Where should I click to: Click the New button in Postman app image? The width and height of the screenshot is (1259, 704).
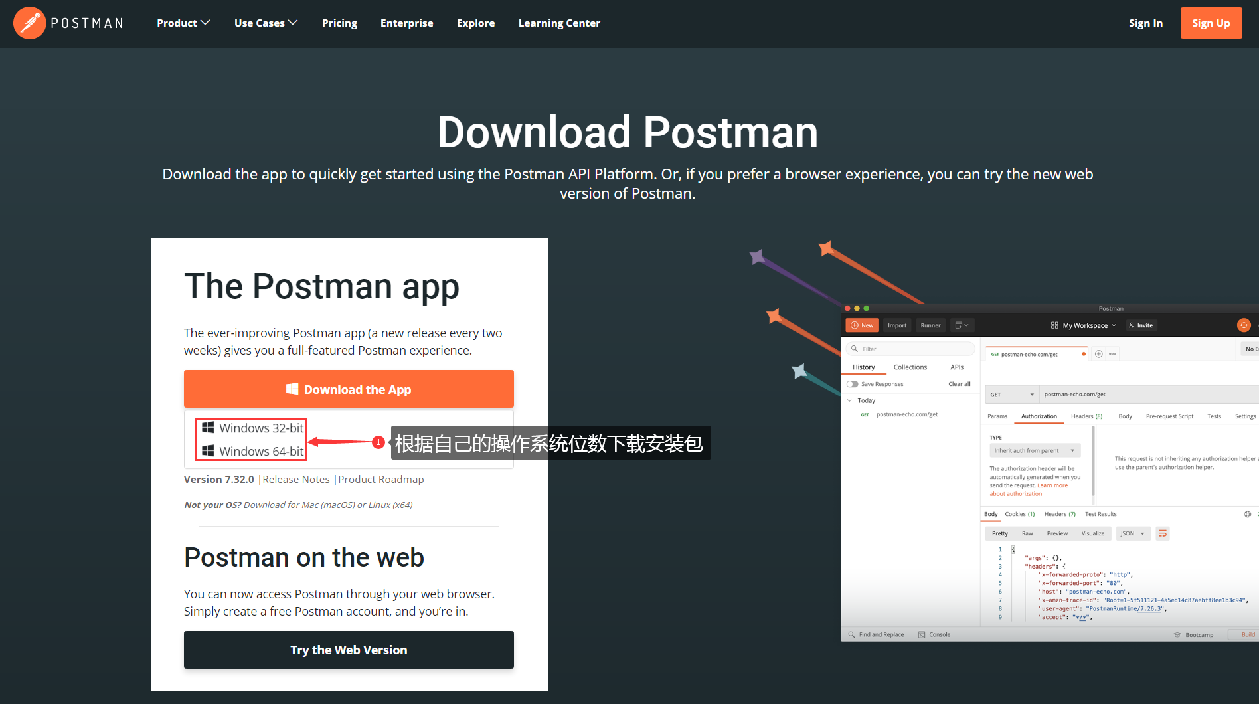(862, 325)
